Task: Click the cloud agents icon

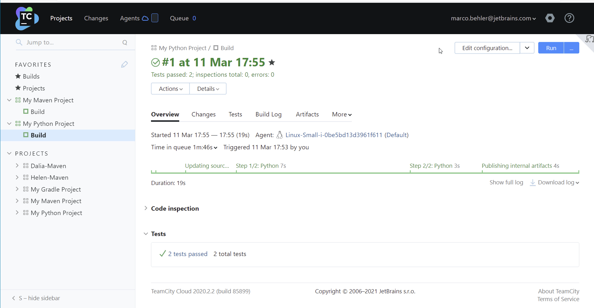Action: coord(145,18)
